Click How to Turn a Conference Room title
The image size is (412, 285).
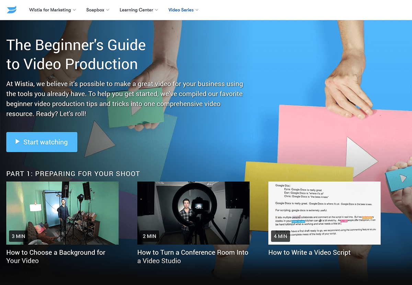coord(193,257)
